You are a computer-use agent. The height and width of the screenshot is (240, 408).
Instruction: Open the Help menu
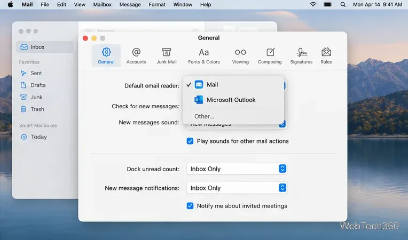(205, 4)
